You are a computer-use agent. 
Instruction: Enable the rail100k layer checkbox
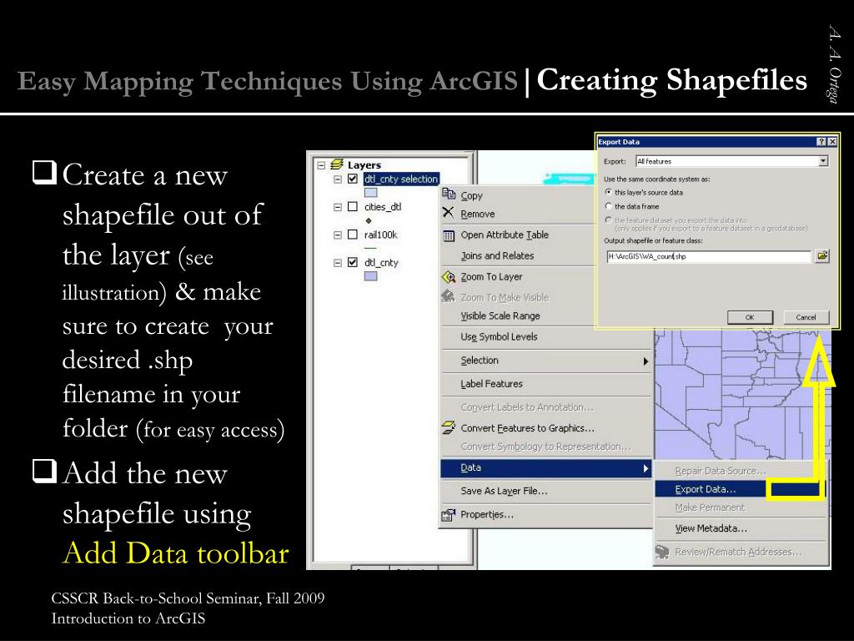[x=353, y=235]
